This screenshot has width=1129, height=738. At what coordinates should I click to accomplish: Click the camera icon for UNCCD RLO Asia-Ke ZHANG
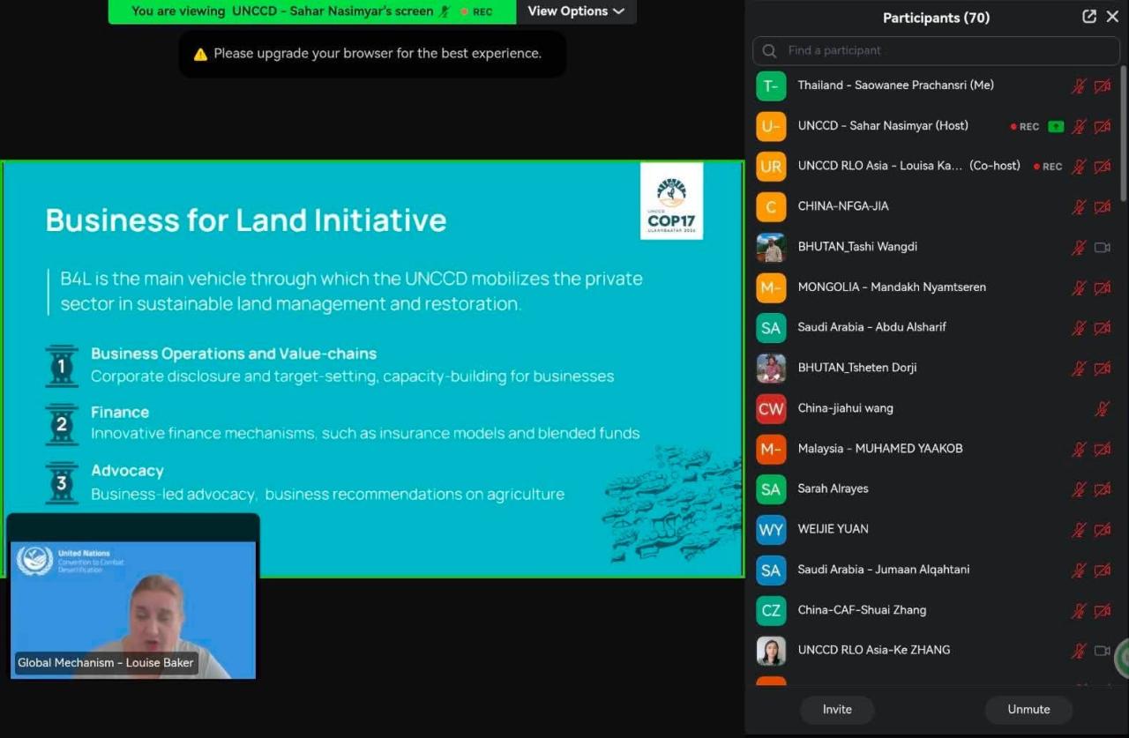[x=1103, y=651]
